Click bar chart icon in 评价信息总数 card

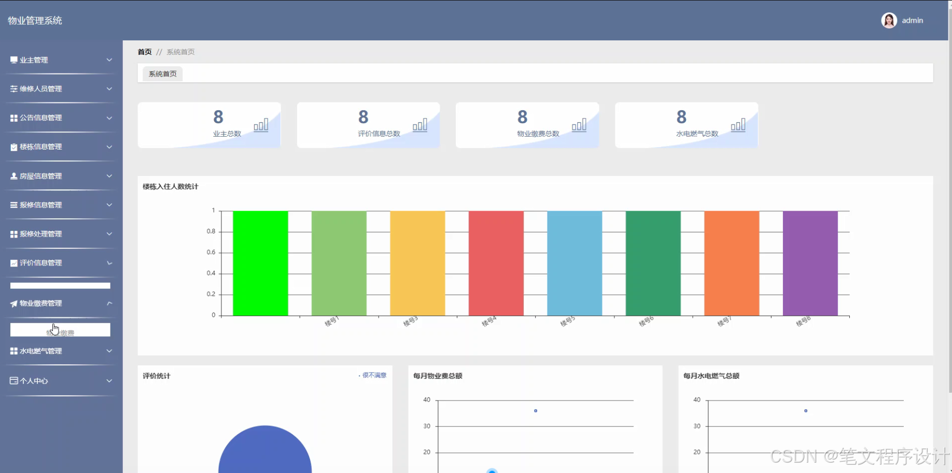tap(420, 125)
